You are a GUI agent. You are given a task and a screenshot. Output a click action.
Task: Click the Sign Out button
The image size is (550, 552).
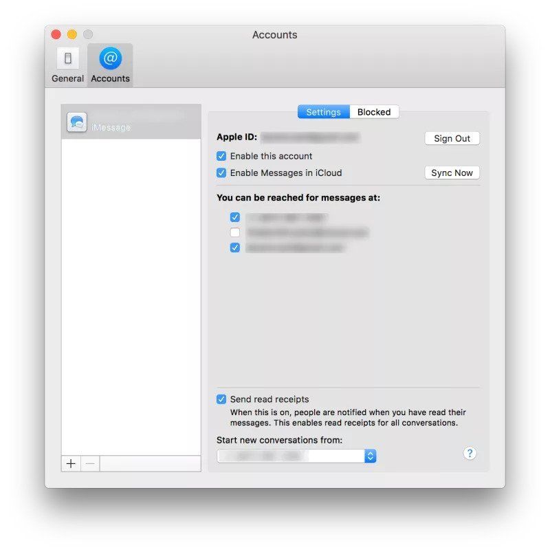452,138
